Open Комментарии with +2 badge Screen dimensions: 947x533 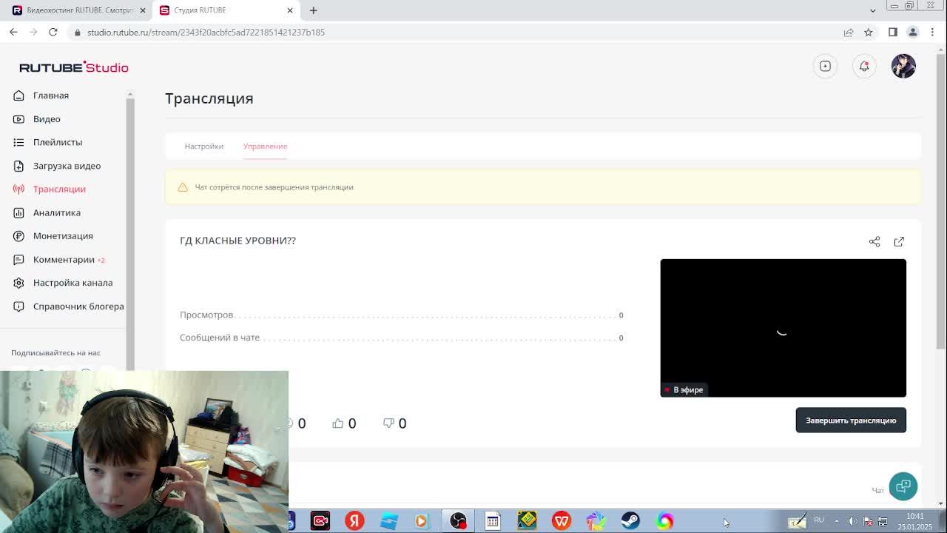click(69, 259)
